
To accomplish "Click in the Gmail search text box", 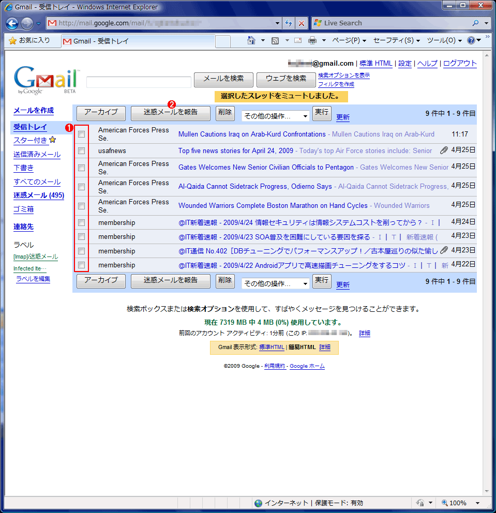I will tap(139, 82).
